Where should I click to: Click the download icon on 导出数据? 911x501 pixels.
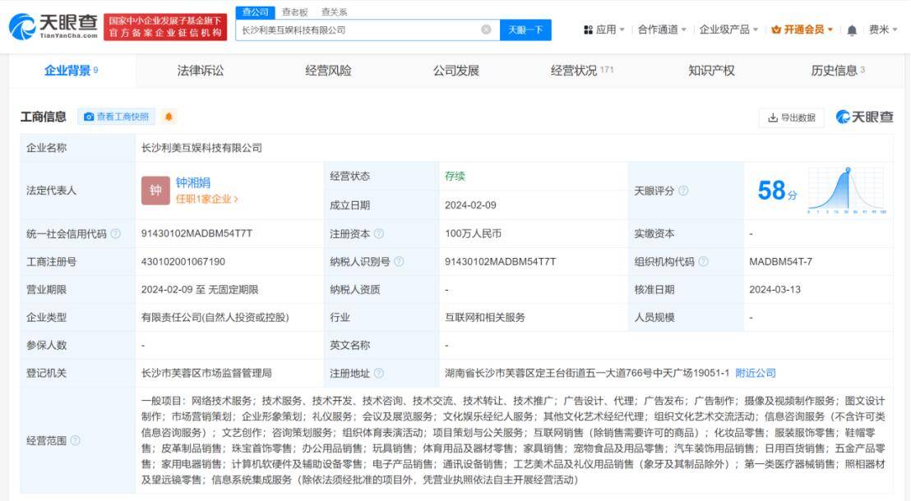tap(774, 117)
